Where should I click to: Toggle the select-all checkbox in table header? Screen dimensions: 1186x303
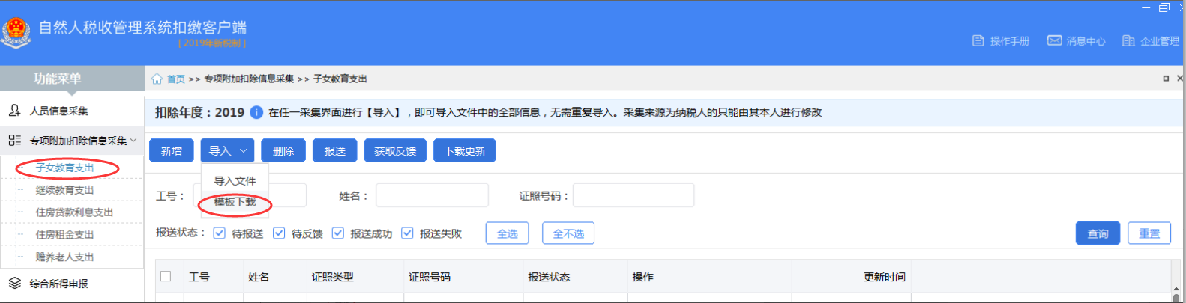coord(166,277)
